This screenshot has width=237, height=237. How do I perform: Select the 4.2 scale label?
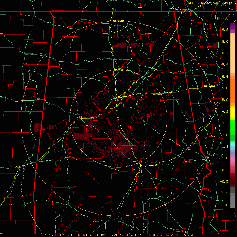pos(225,112)
